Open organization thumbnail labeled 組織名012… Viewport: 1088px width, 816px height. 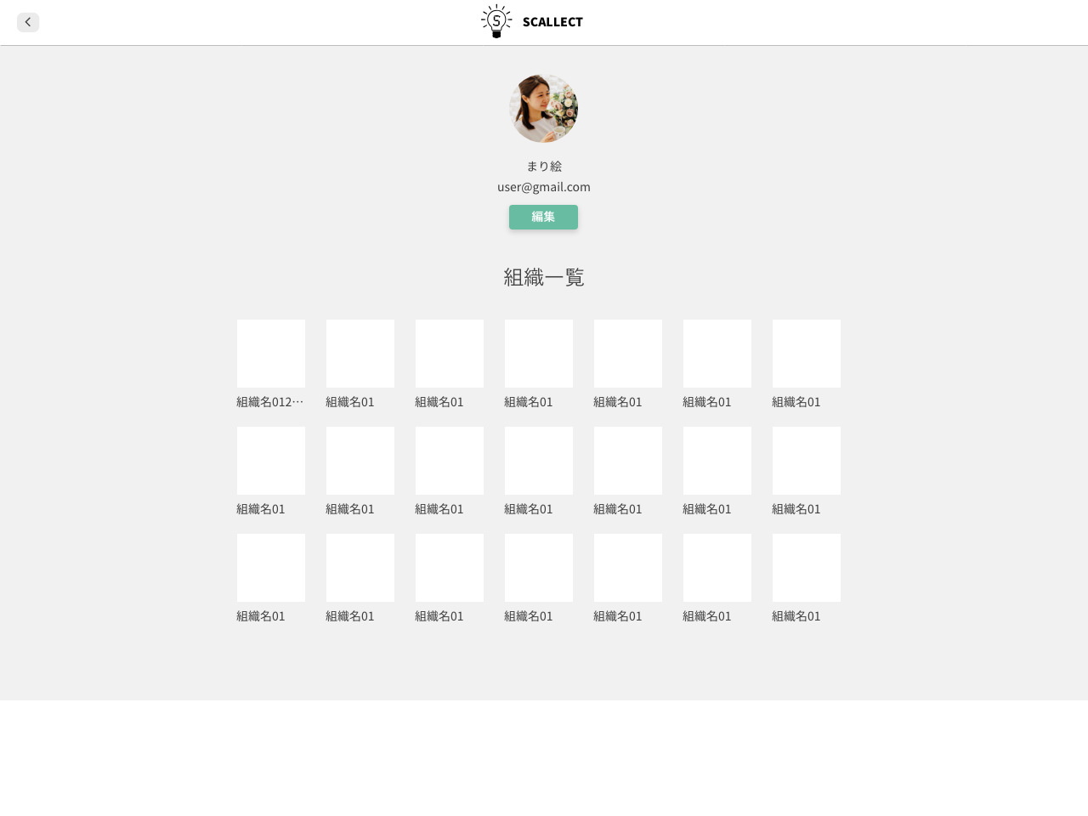coord(271,354)
